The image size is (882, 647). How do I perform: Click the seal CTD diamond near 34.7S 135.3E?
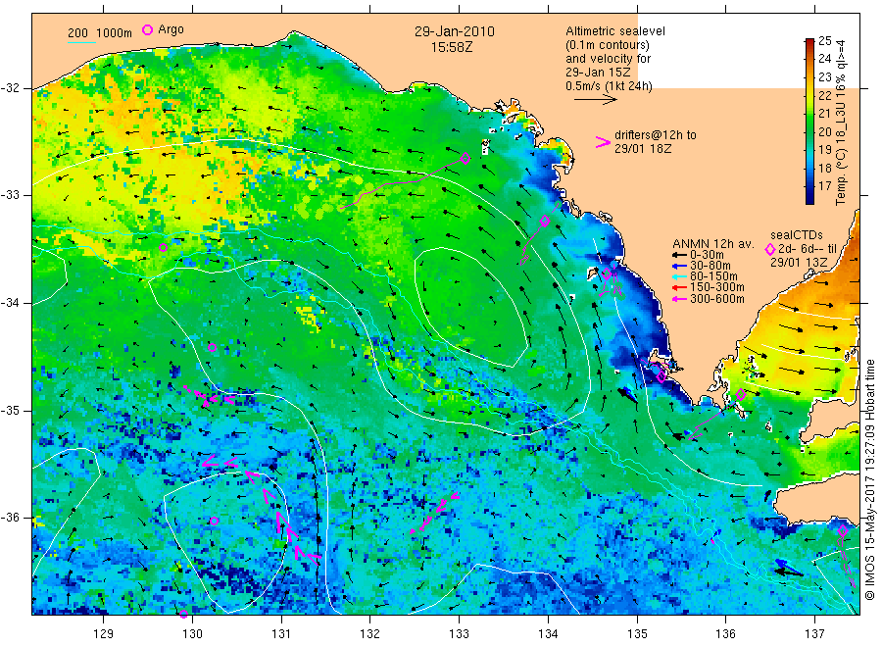pyautogui.click(x=661, y=375)
